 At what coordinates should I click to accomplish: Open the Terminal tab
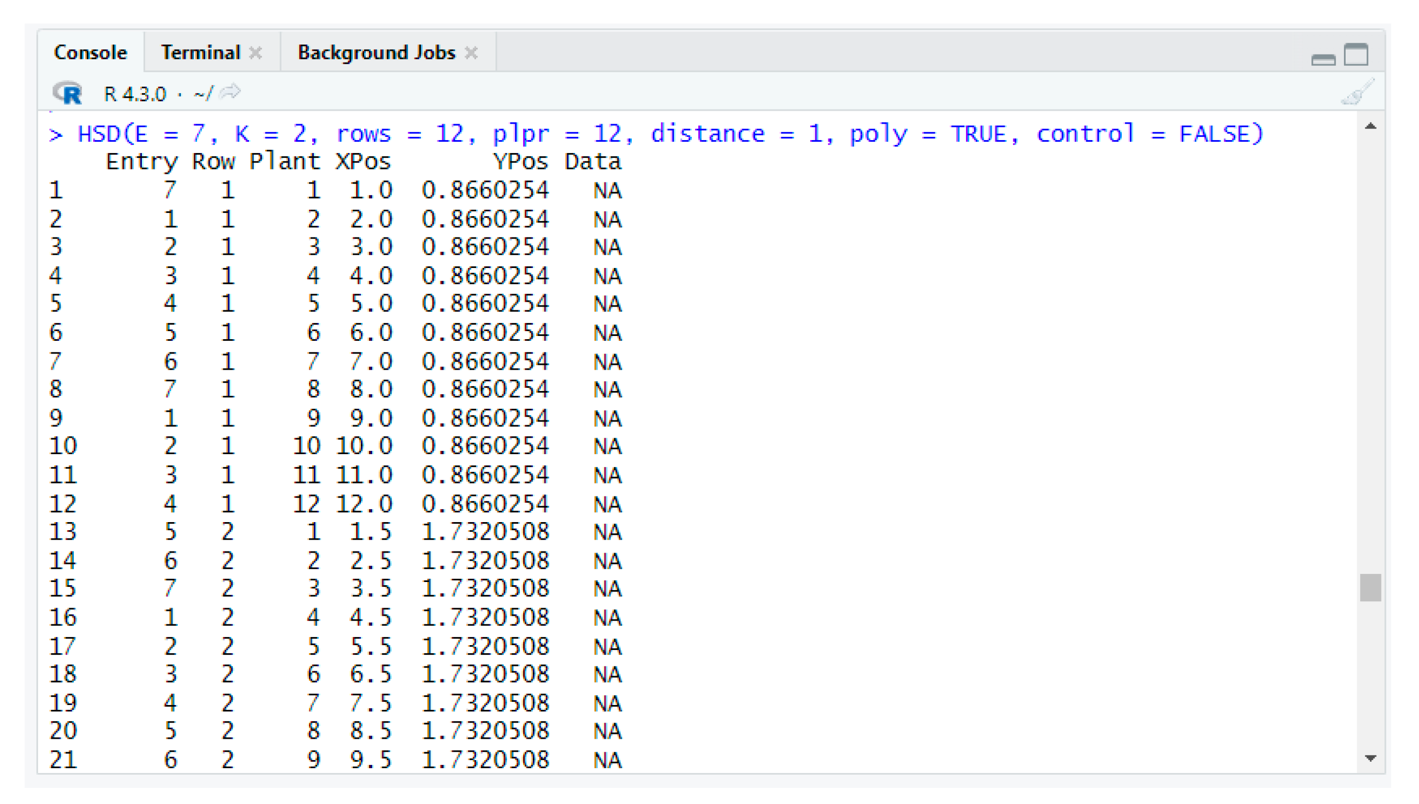(x=200, y=52)
